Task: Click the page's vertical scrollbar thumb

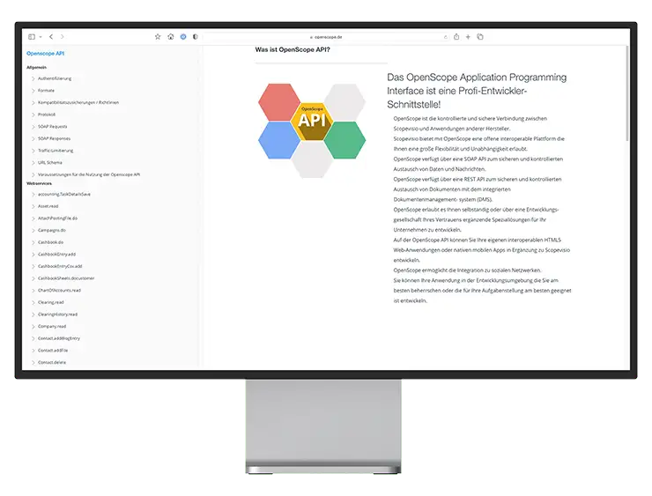Action: click(627, 93)
